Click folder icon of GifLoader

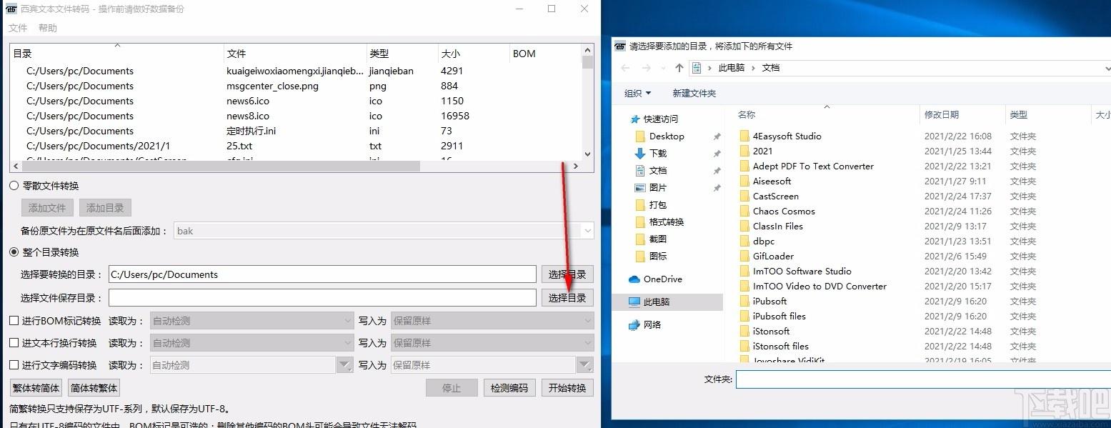coord(744,256)
